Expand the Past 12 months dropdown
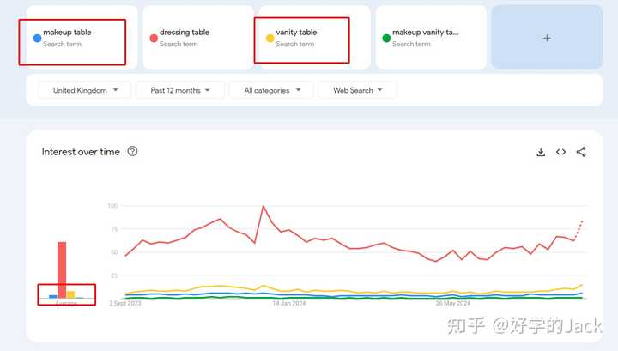This screenshot has height=351, width=618. (180, 90)
